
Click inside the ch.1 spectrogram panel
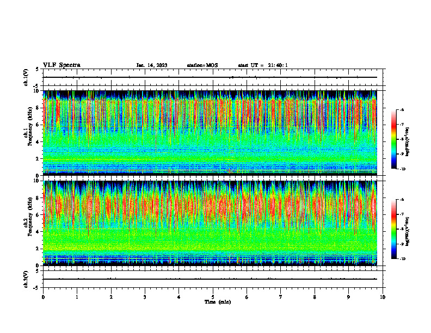(210, 133)
